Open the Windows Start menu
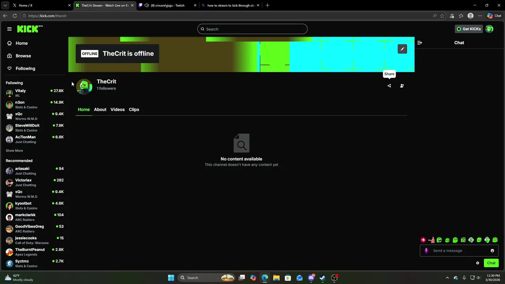Screen dimensions: 505x284 point(171,278)
